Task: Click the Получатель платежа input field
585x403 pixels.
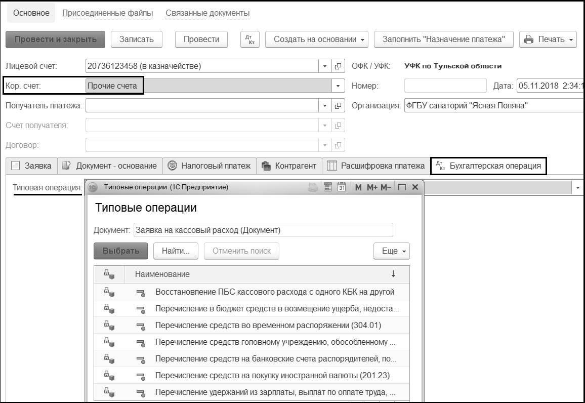Action: (x=202, y=106)
